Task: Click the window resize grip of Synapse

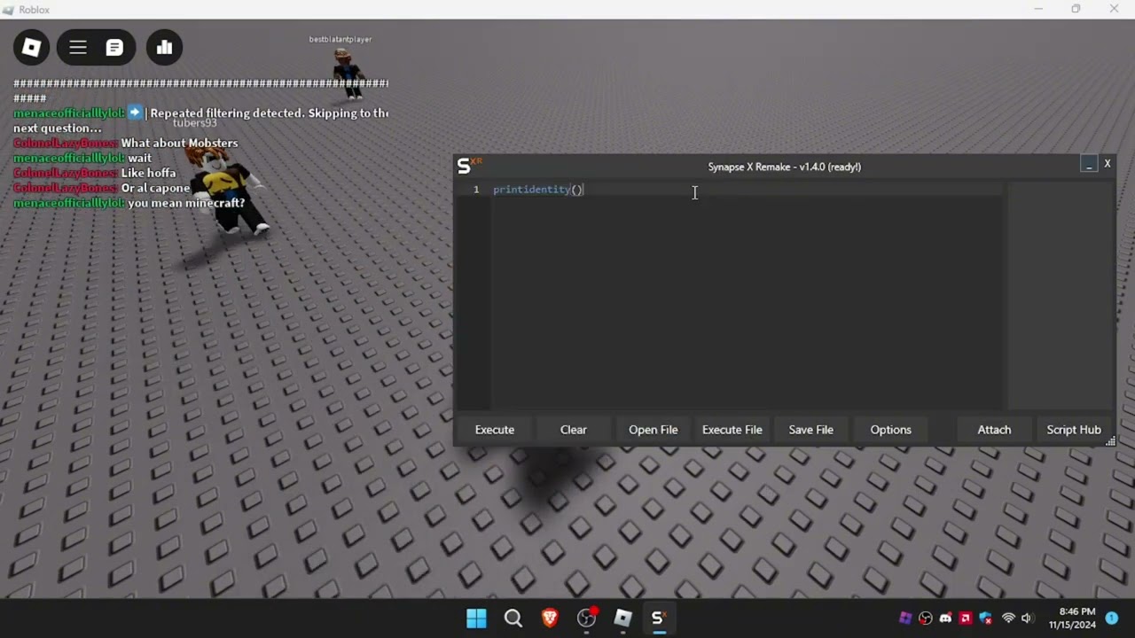Action: [1110, 441]
